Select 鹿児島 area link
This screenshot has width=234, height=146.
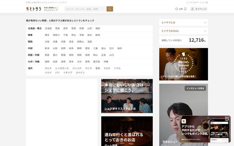tap(97, 62)
